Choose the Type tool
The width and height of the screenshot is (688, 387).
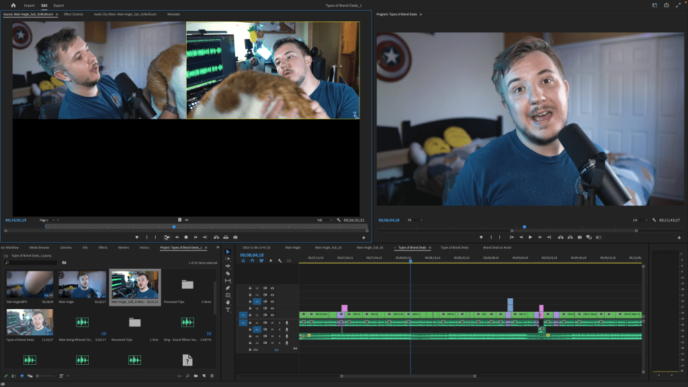pos(228,310)
